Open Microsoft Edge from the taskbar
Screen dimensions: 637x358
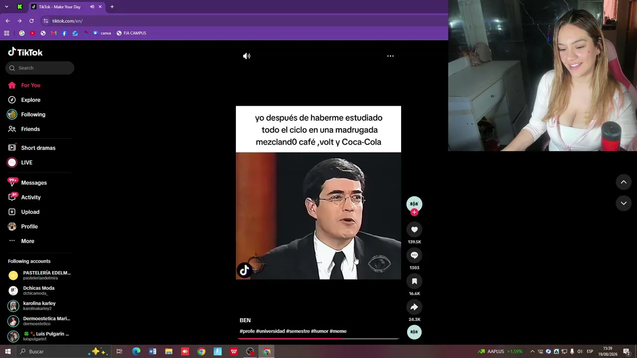[136, 352]
